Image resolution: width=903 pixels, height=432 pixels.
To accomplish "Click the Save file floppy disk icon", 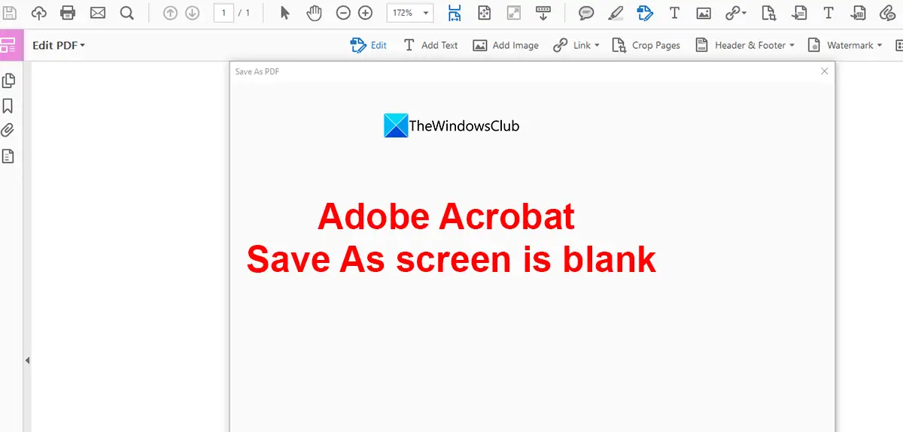I will 10,13.
